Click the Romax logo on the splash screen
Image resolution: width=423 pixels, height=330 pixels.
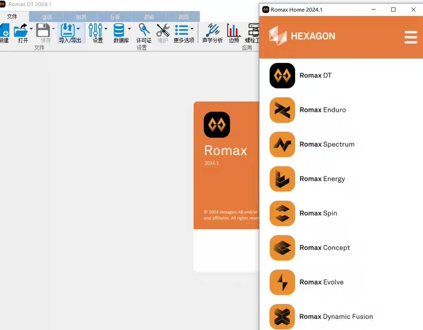pyautogui.click(x=217, y=125)
